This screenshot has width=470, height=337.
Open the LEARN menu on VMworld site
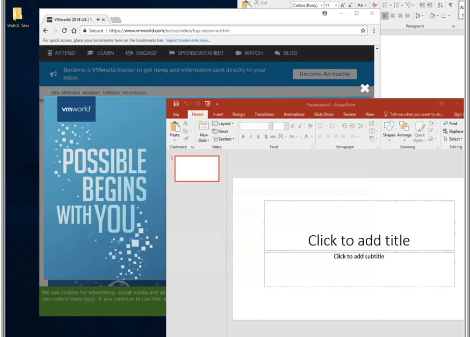(x=101, y=53)
